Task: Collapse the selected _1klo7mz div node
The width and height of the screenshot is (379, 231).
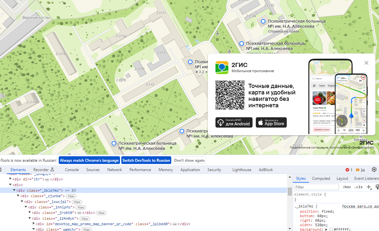Action: pyautogui.click(x=14, y=190)
